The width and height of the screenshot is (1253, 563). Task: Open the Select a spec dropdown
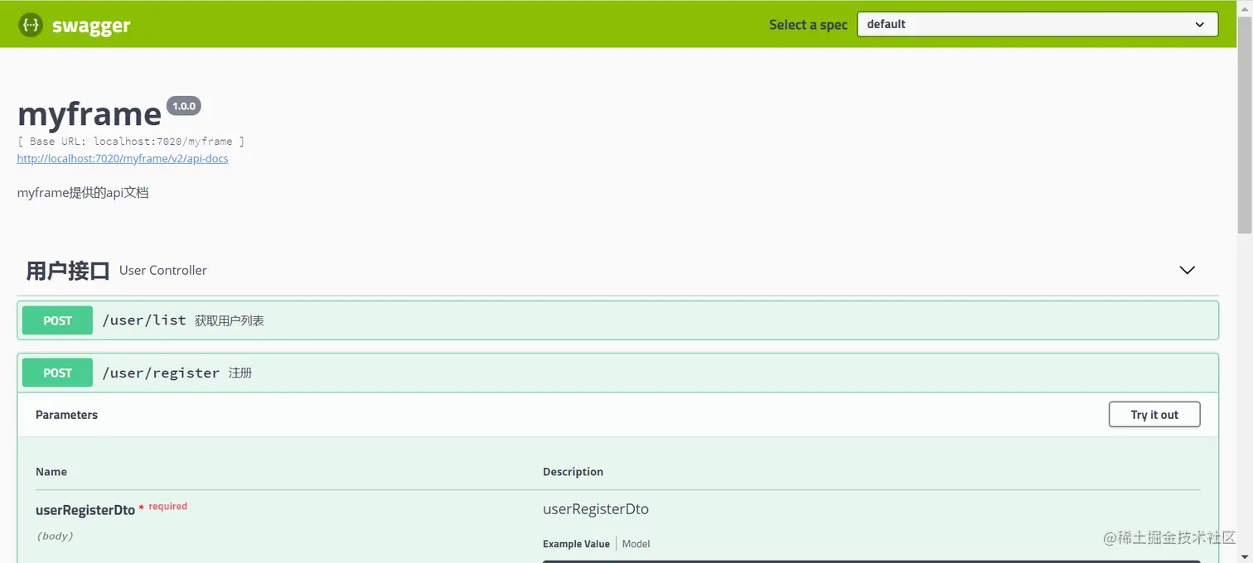click(1038, 24)
